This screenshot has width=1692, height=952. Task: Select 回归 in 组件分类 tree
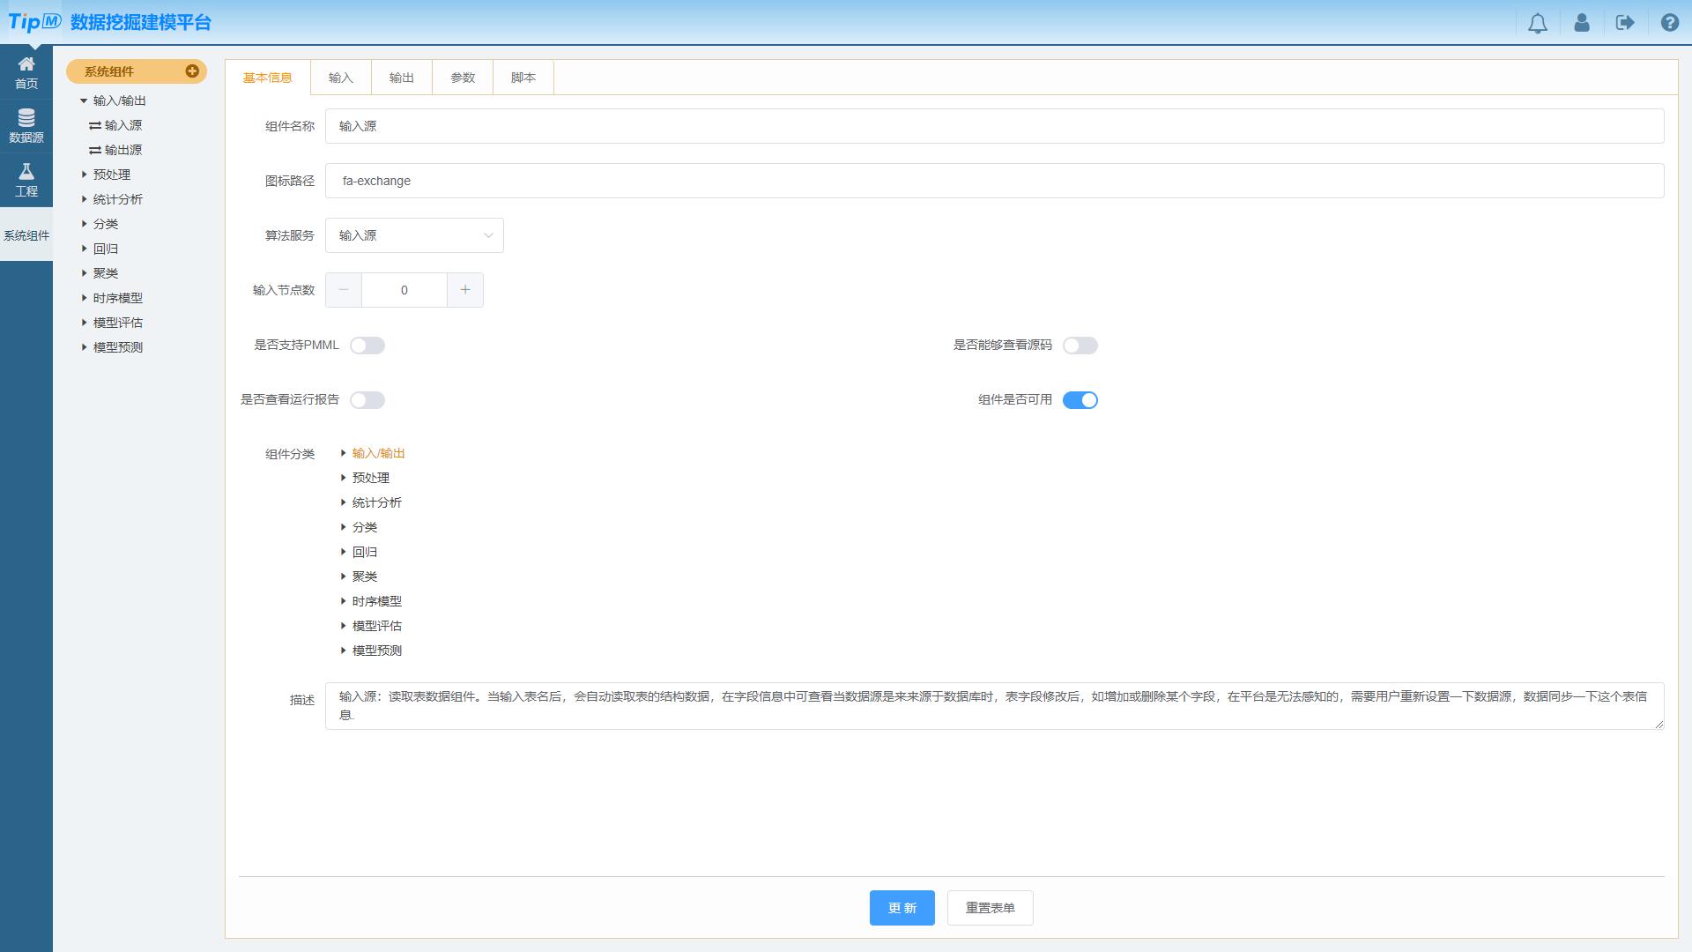point(365,552)
